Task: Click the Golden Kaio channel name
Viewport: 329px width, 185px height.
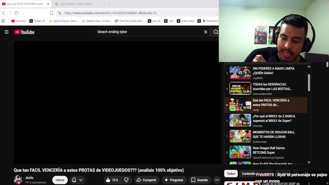Action: coord(260,142)
